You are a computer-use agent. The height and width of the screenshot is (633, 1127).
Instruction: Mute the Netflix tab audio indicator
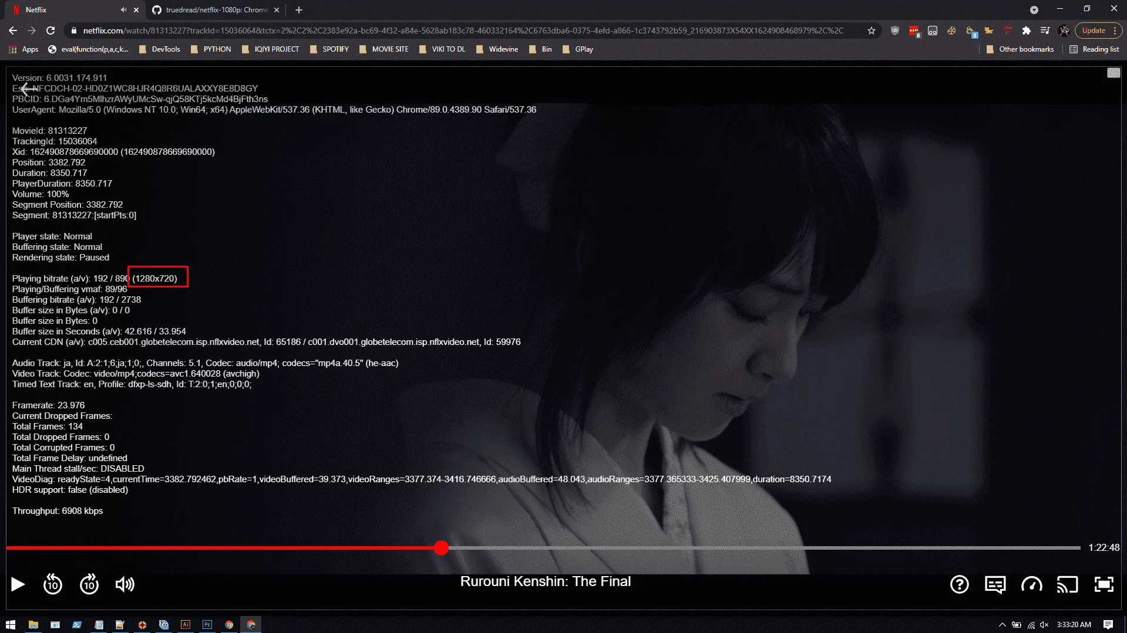123,10
